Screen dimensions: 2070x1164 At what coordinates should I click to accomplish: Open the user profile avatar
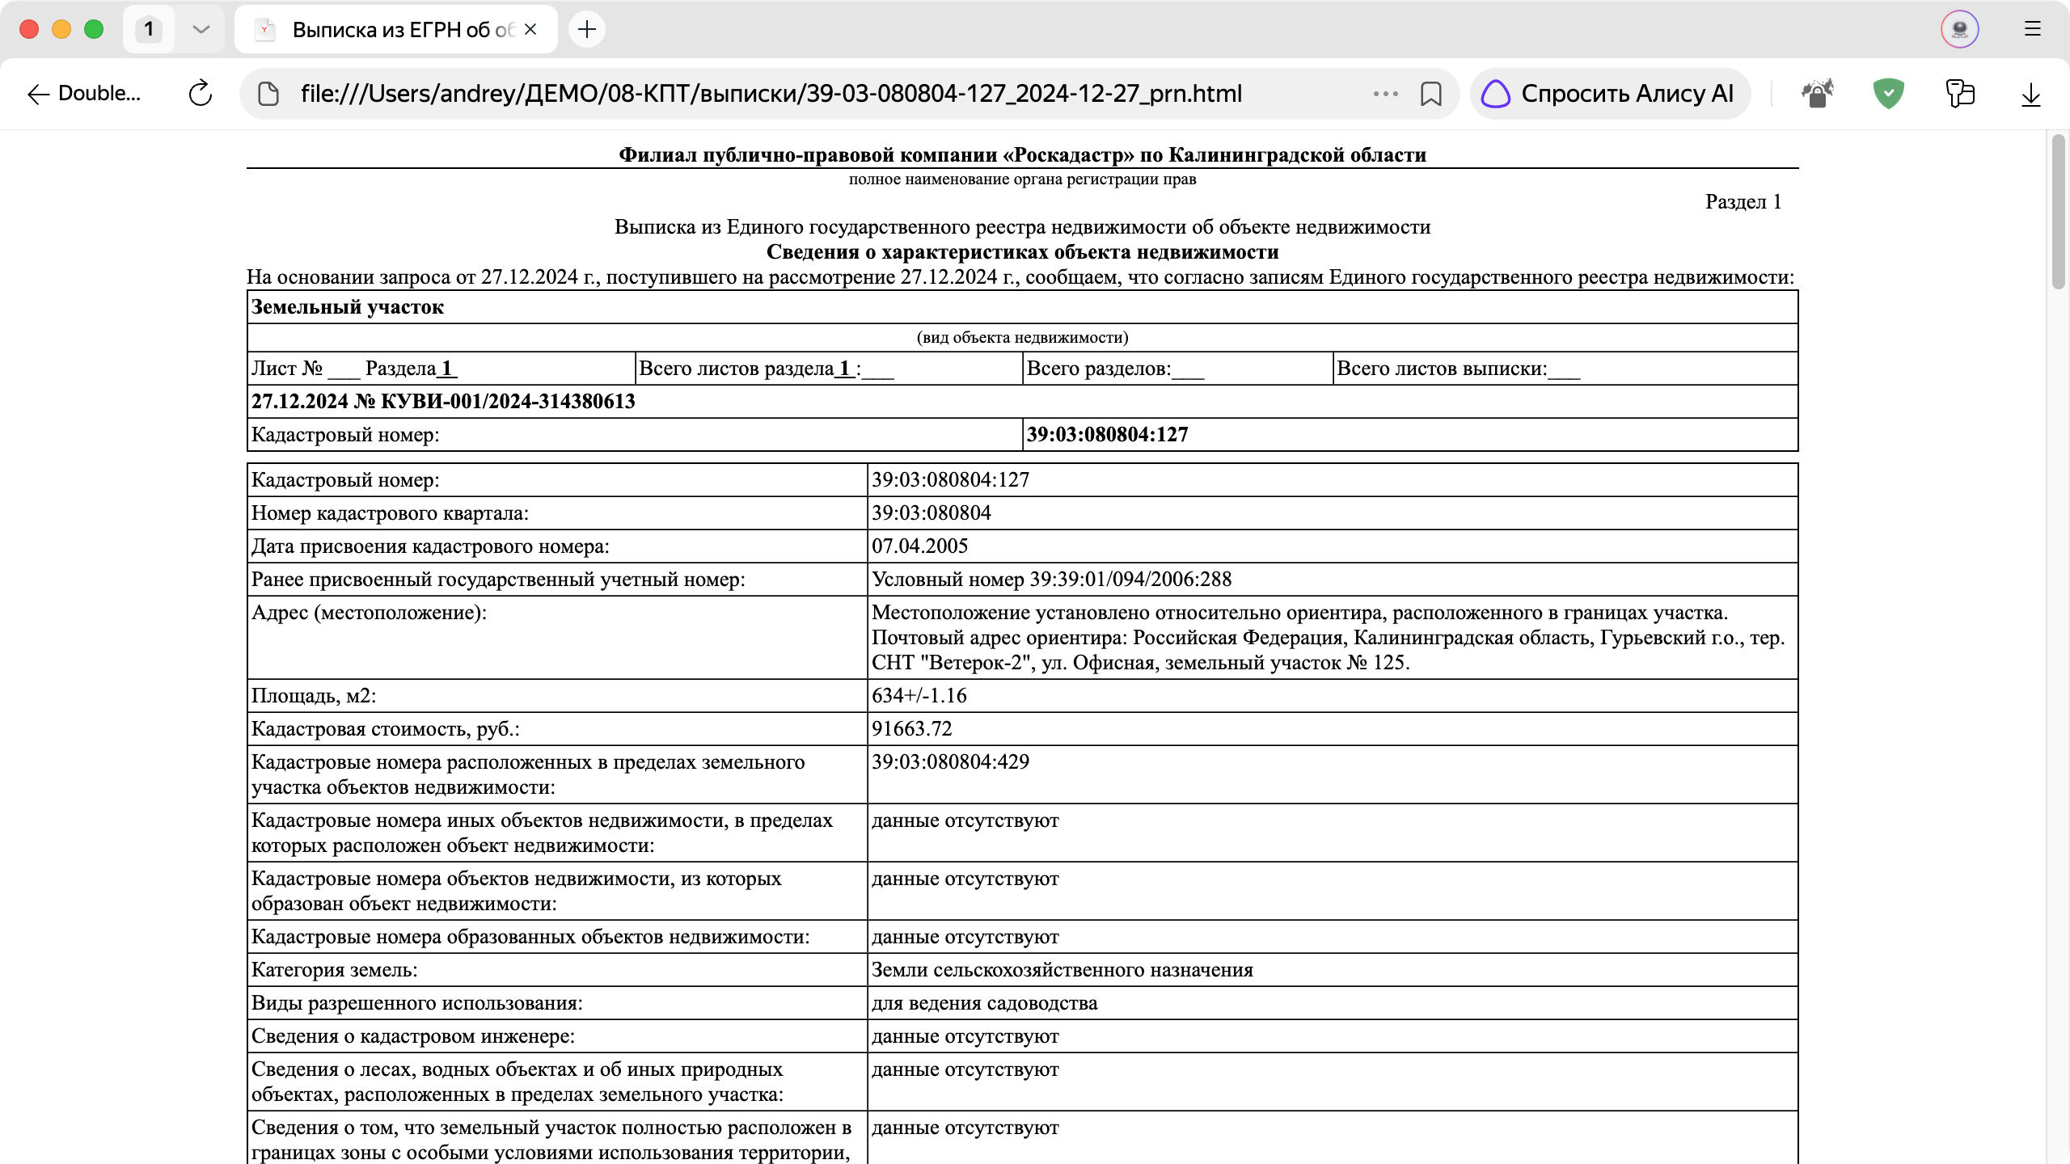(1960, 30)
